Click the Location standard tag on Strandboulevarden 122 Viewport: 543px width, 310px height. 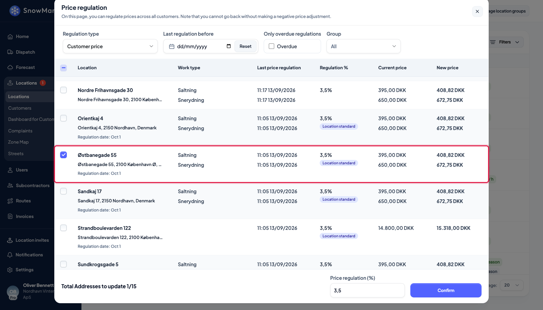click(339, 236)
